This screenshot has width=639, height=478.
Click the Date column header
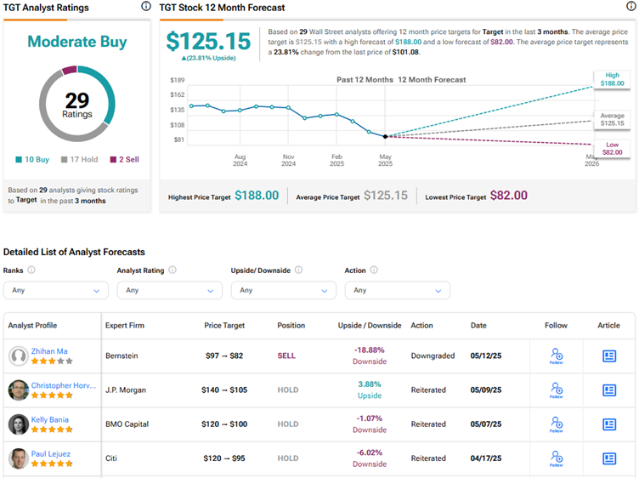tap(478, 326)
